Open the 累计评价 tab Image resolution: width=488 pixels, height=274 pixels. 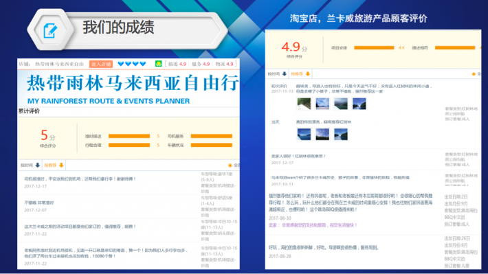[x=29, y=111]
